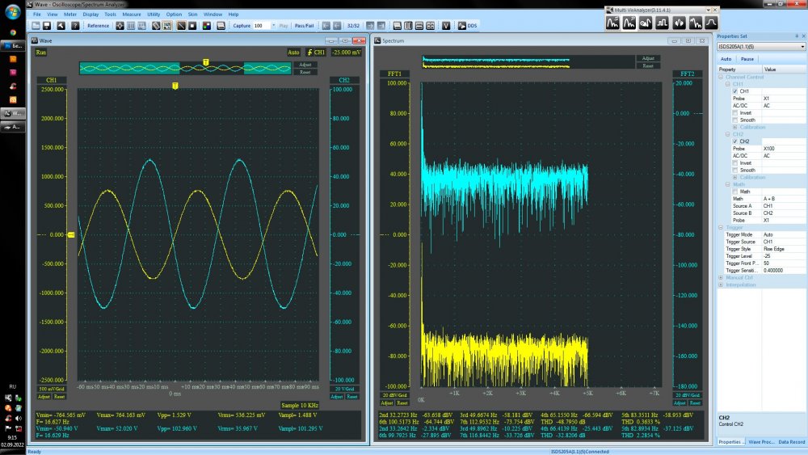Click the question mark help toolbar icon
The width and height of the screenshot is (808, 455).
click(74, 26)
